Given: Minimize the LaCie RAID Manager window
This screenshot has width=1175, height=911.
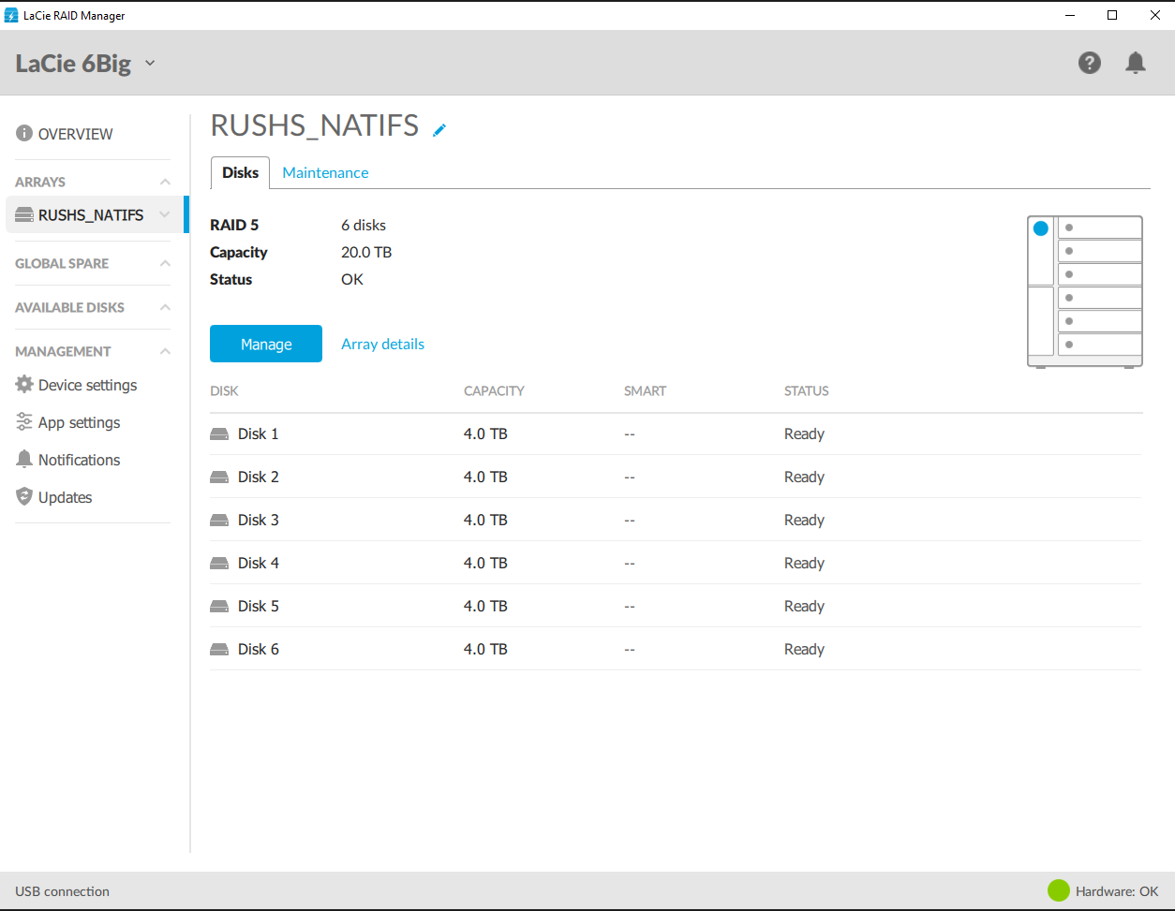Looking at the screenshot, I should click(x=1069, y=15).
